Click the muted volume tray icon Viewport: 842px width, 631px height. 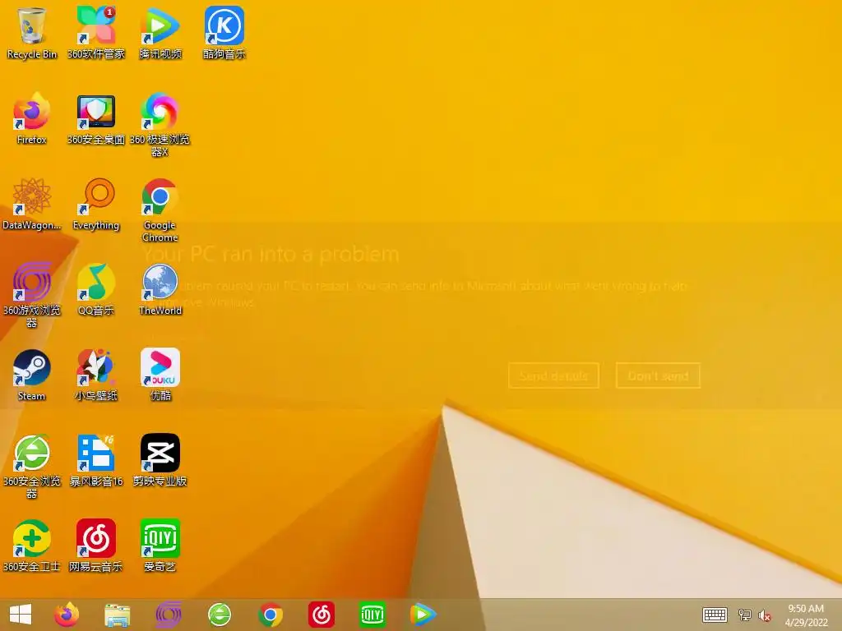click(x=764, y=615)
